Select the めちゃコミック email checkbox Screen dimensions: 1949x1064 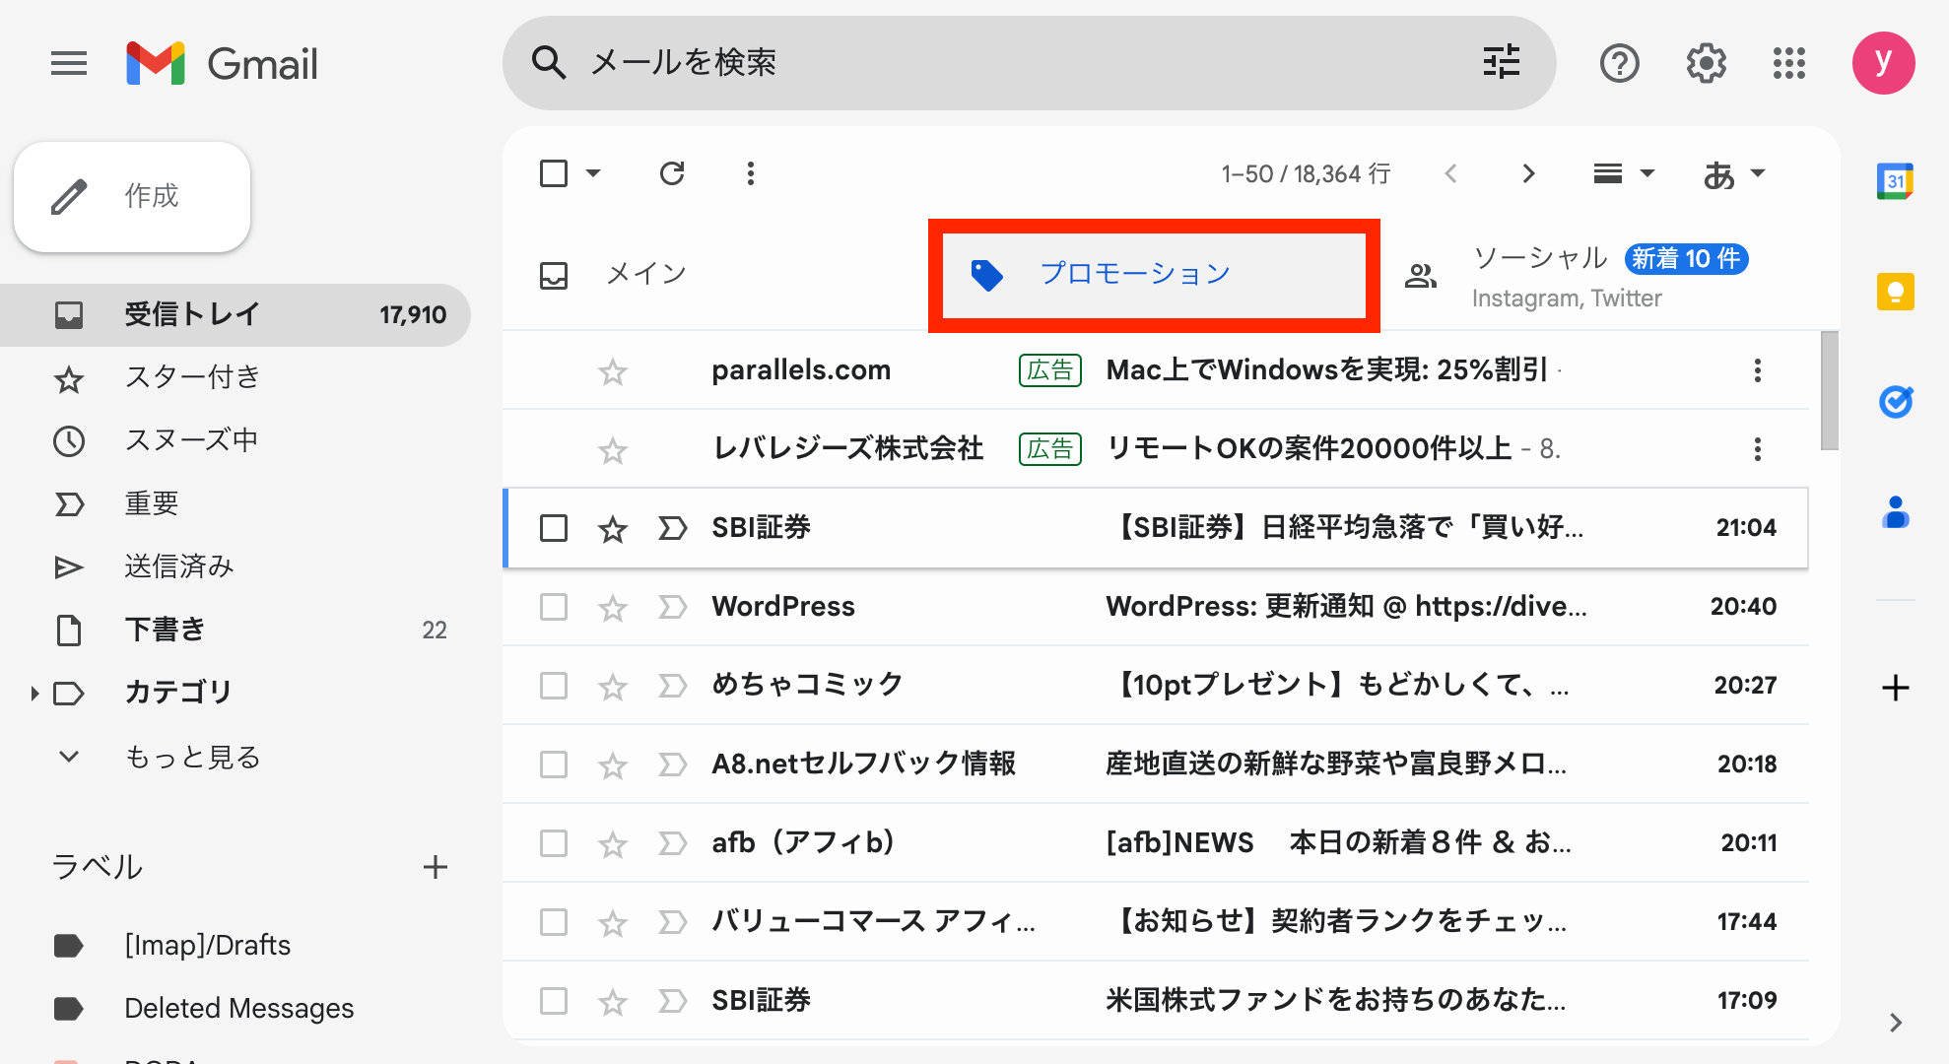coord(554,686)
